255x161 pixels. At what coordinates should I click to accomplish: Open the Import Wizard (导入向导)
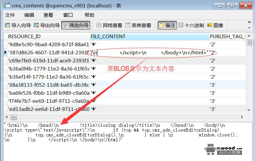[x=18, y=25]
